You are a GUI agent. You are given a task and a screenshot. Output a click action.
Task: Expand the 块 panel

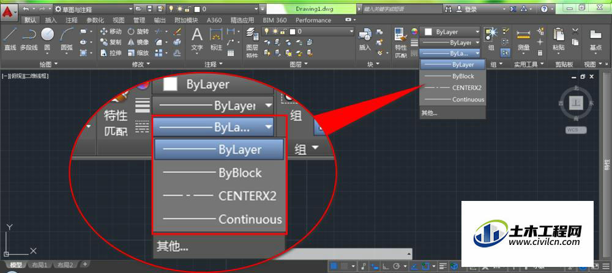point(373,64)
